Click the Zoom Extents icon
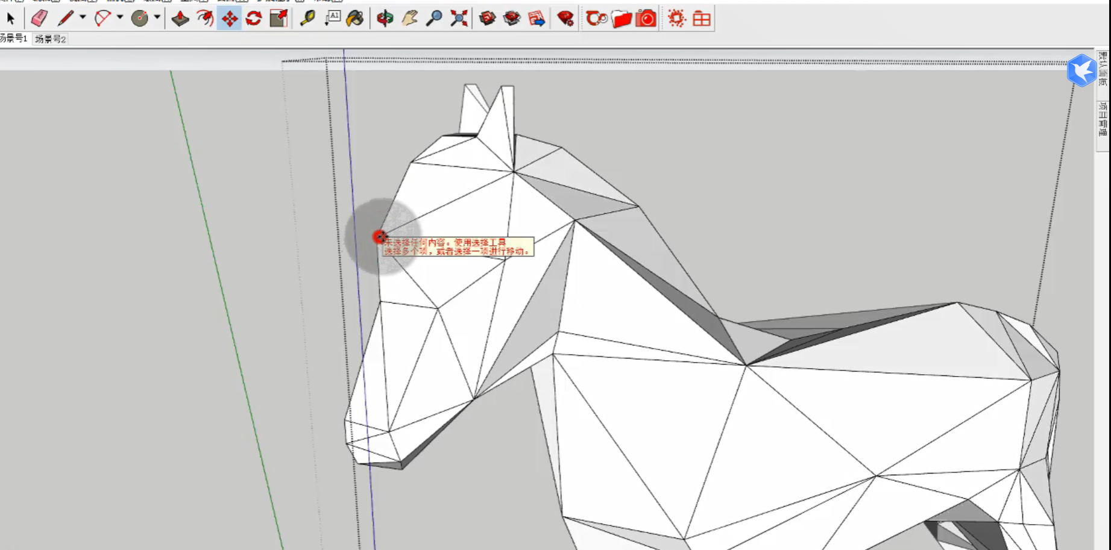 pos(459,19)
